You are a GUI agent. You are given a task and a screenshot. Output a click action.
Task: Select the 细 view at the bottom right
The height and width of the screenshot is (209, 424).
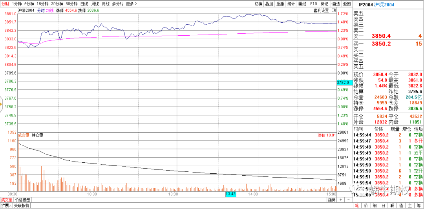coord(375,206)
